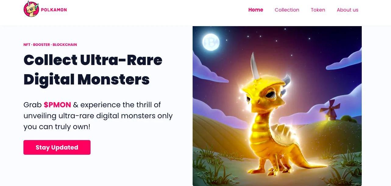Click the Stay Updated button

tap(57, 147)
